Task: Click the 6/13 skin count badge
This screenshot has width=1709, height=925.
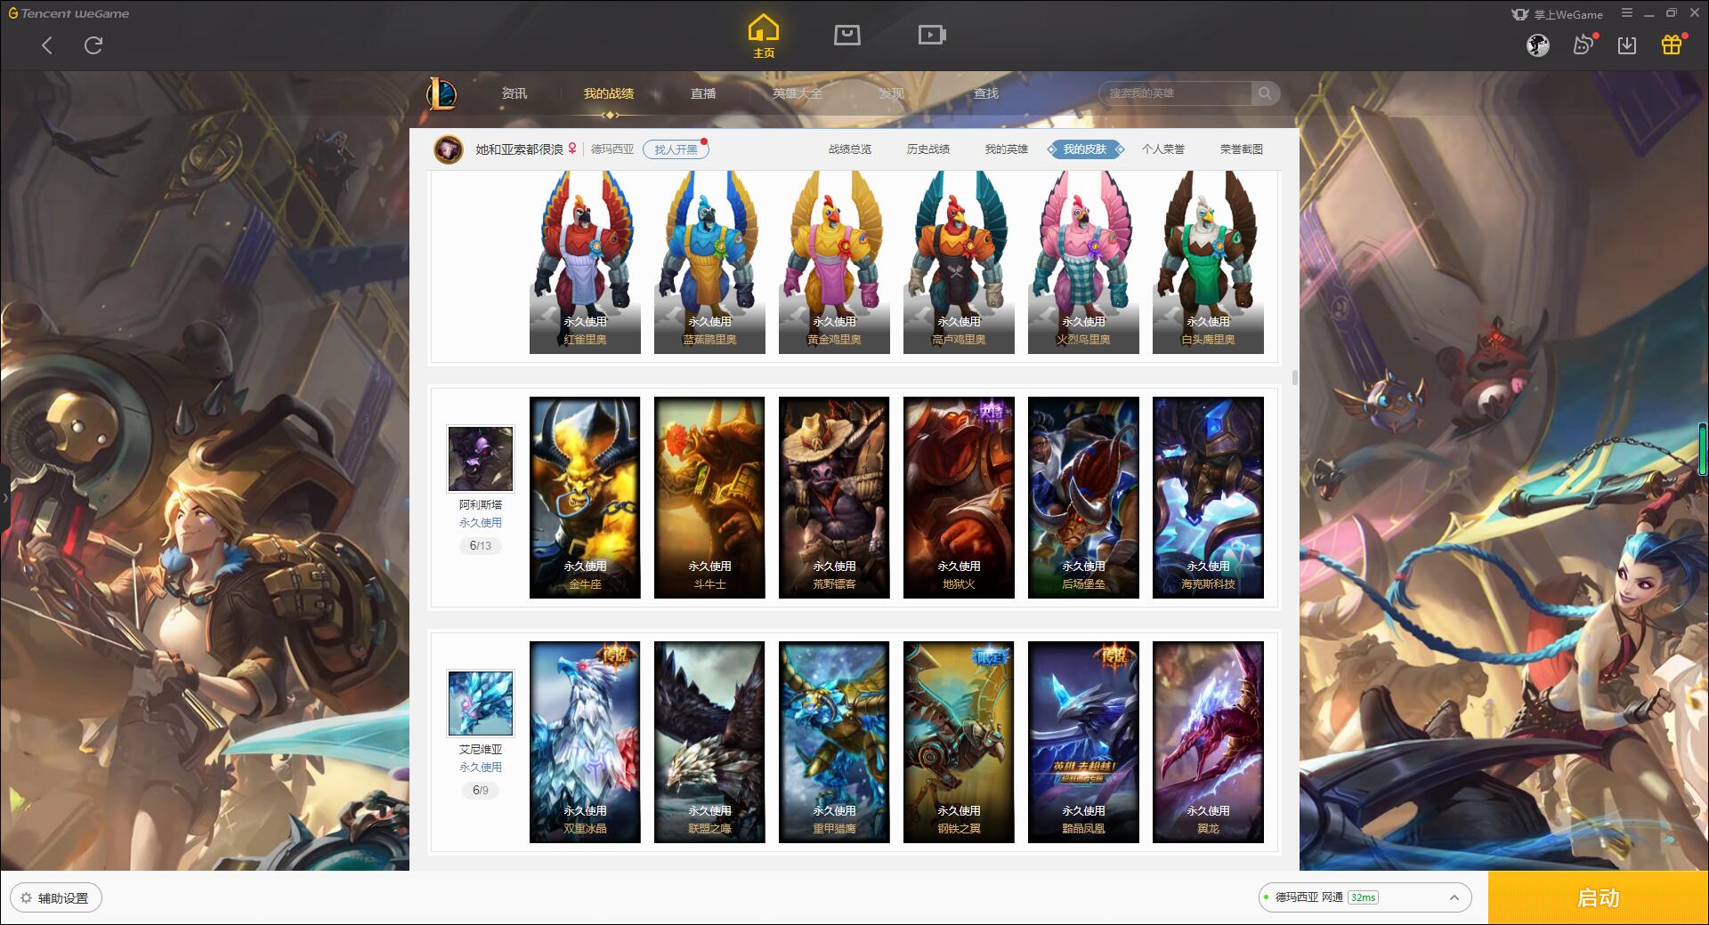Action: (x=480, y=545)
